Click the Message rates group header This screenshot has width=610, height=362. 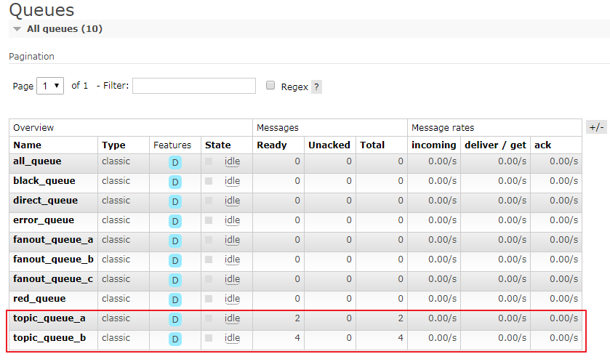[443, 127]
